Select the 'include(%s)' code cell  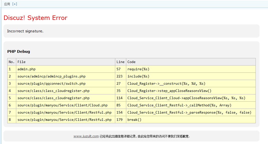(191, 76)
